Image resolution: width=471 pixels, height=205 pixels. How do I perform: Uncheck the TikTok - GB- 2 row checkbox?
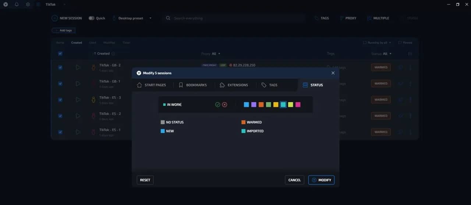[60, 68]
